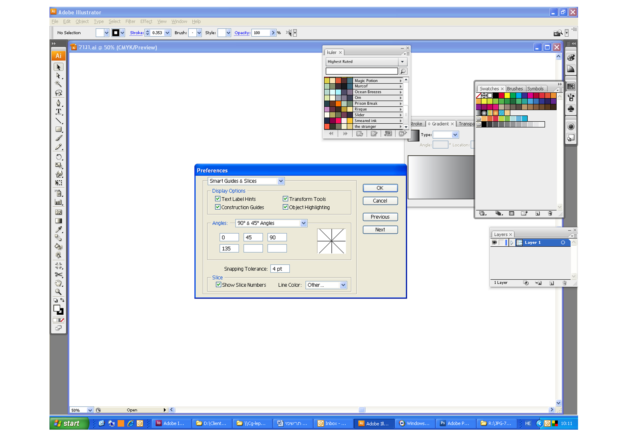Expand the Angles preset dropdown

[x=303, y=223]
